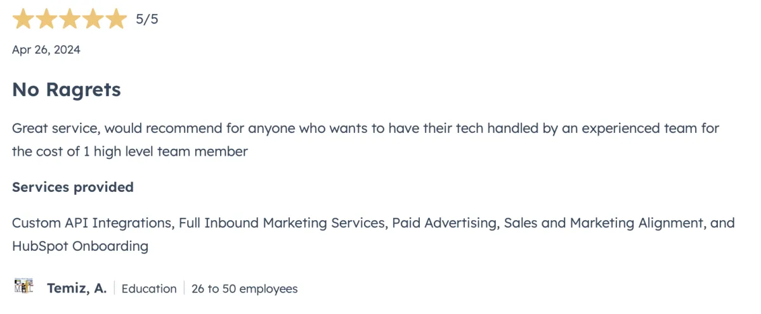Image resolution: width=761 pixels, height=314 pixels.
Task: Click the first rating star
Action: [23, 19]
